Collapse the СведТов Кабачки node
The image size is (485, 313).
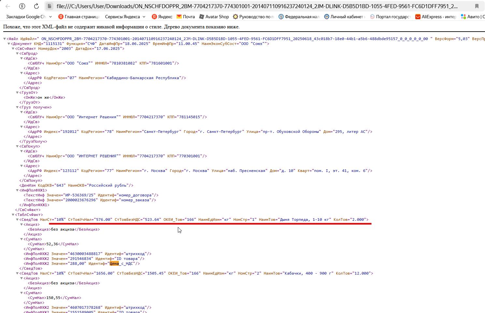click(x=17, y=273)
